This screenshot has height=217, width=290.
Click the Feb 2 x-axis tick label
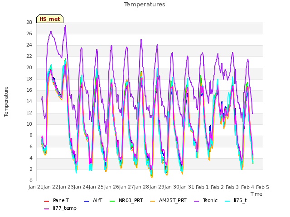click(217, 187)
